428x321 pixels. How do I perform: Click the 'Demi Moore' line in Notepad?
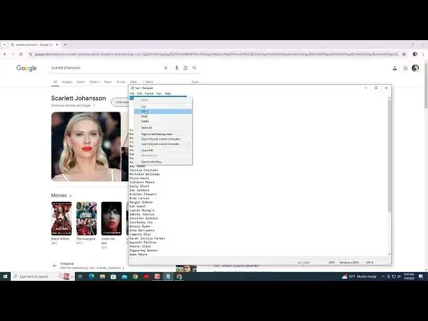(x=138, y=254)
